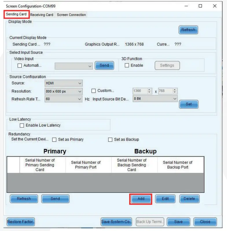Image resolution: width=227 pixels, height=231 pixels.
Task: Click Delete redundancy entry button
Action: pyautogui.click(x=189, y=199)
